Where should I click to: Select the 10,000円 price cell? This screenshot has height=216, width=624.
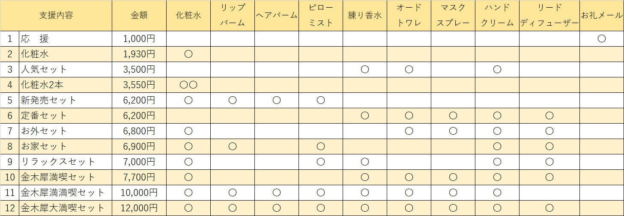(x=139, y=193)
